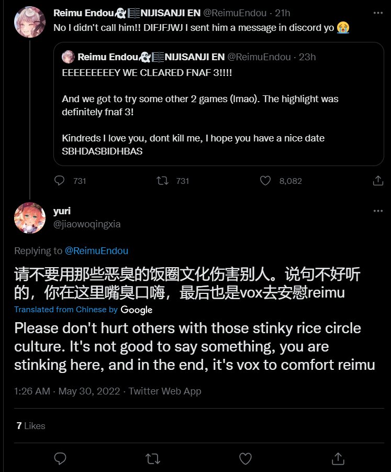Click Translated from Chinese by Google link
This screenshot has height=472, width=391.
83,310
